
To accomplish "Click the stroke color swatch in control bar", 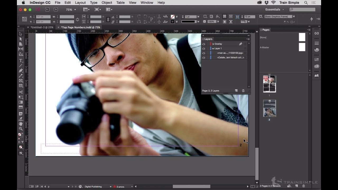I will [172, 22].
